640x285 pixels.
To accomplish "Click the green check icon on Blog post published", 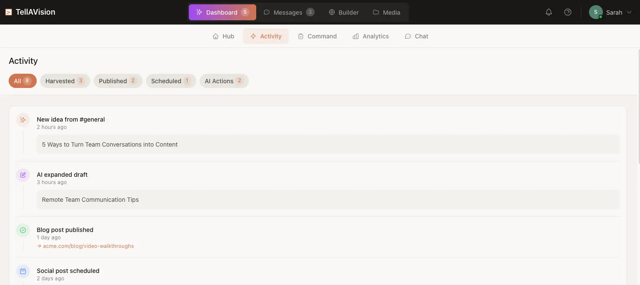I will coord(23,230).
